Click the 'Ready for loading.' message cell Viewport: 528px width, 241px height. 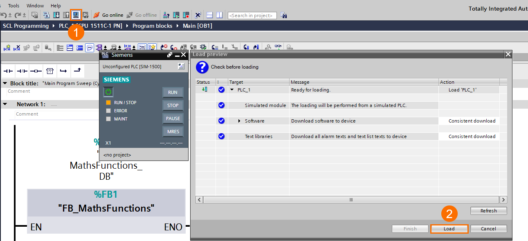click(364, 90)
